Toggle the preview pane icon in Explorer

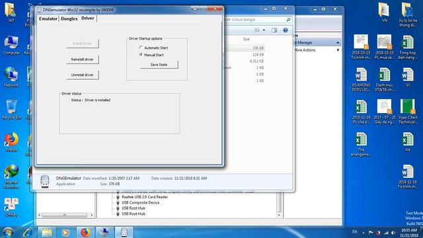tap(274, 30)
